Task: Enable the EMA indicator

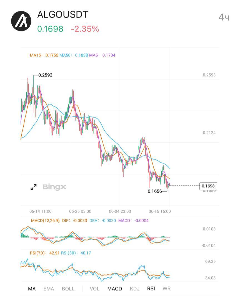Action: tap(49, 289)
